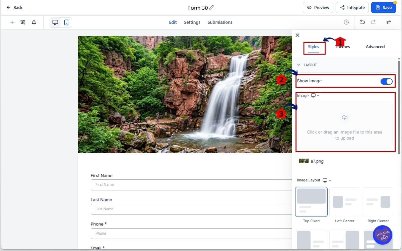Open the Integrate dialog
Viewport: 402px width, 251px height.
tap(352, 7)
